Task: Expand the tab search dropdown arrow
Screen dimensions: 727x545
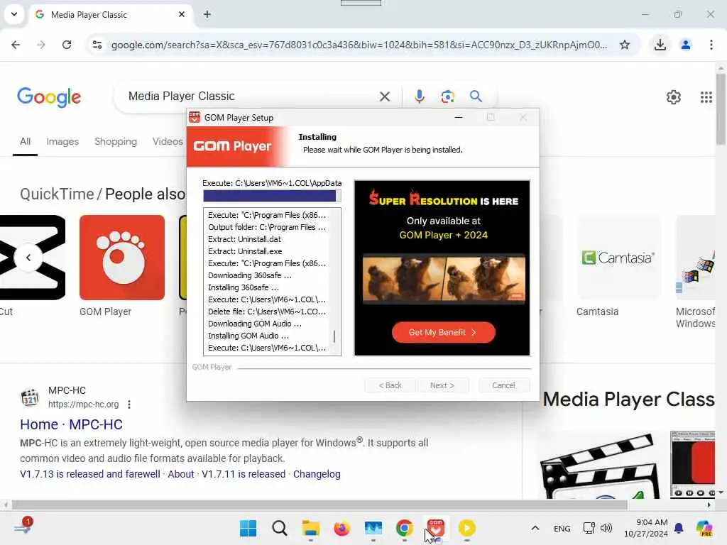Action: 14,14
